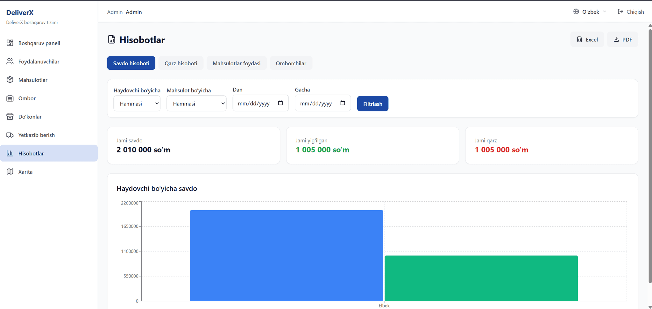Click the Xarita map icon
The width and height of the screenshot is (652, 309).
point(10,172)
